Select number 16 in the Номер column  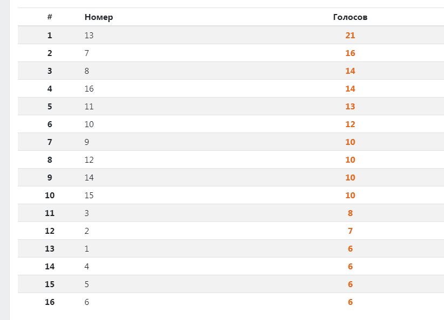(x=89, y=89)
